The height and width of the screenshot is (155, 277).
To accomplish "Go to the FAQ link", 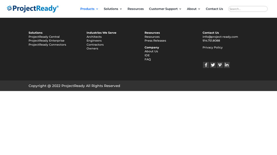I will click(x=148, y=59).
